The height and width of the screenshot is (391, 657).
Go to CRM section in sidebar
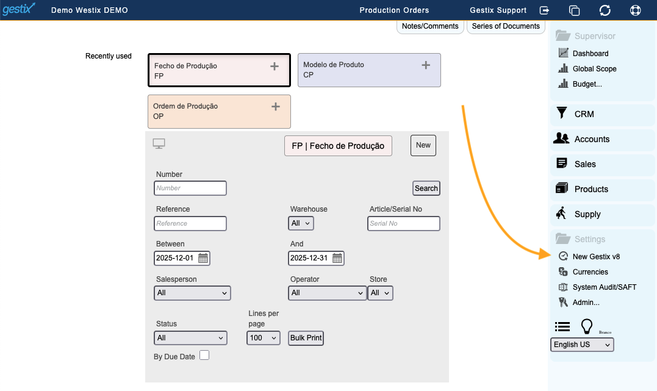pyautogui.click(x=583, y=114)
